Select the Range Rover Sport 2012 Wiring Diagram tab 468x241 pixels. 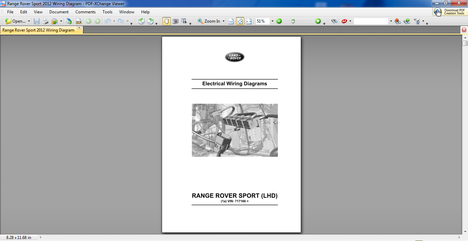(38, 30)
